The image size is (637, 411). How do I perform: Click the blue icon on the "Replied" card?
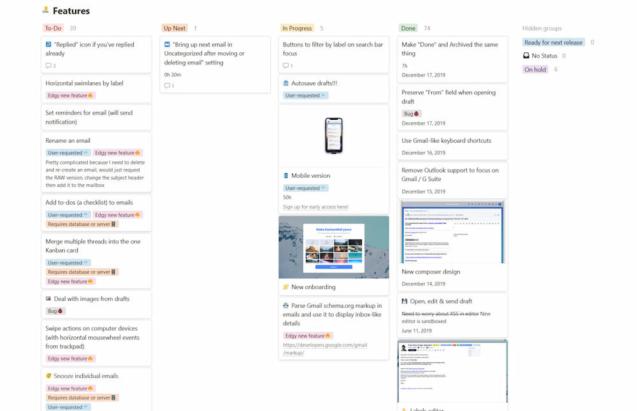(48, 44)
